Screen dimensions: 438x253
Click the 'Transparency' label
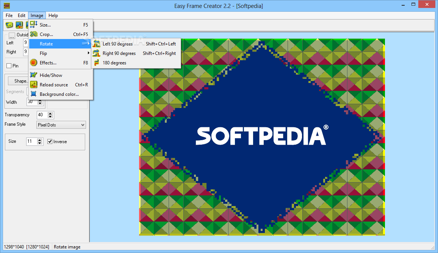pyautogui.click(x=17, y=115)
